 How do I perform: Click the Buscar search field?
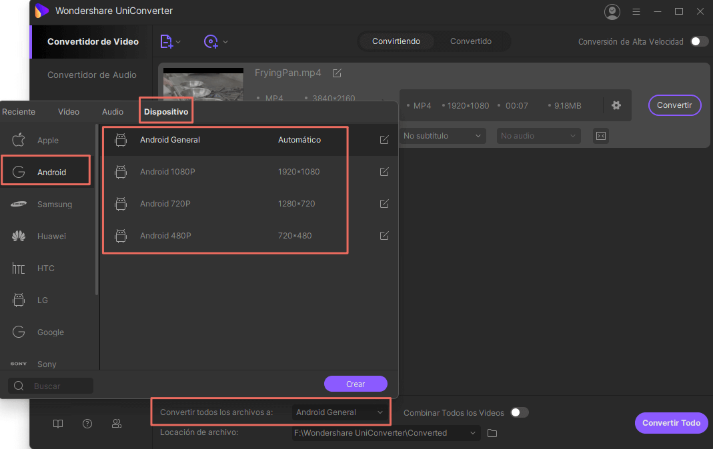pos(51,386)
